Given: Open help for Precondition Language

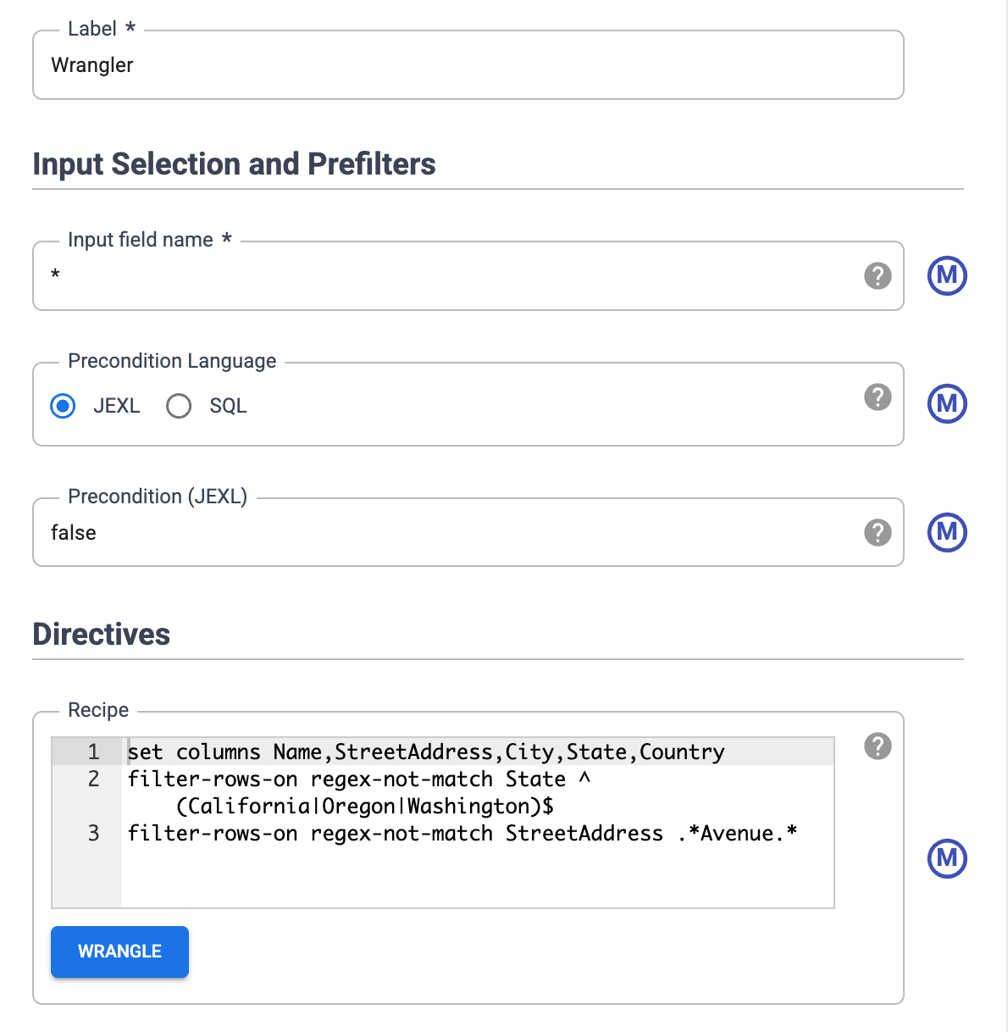Looking at the screenshot, I should (878, 396).
